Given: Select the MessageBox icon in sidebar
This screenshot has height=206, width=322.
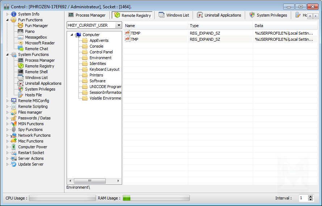Looking at the screenshot, I should click(x=21, y=37).
